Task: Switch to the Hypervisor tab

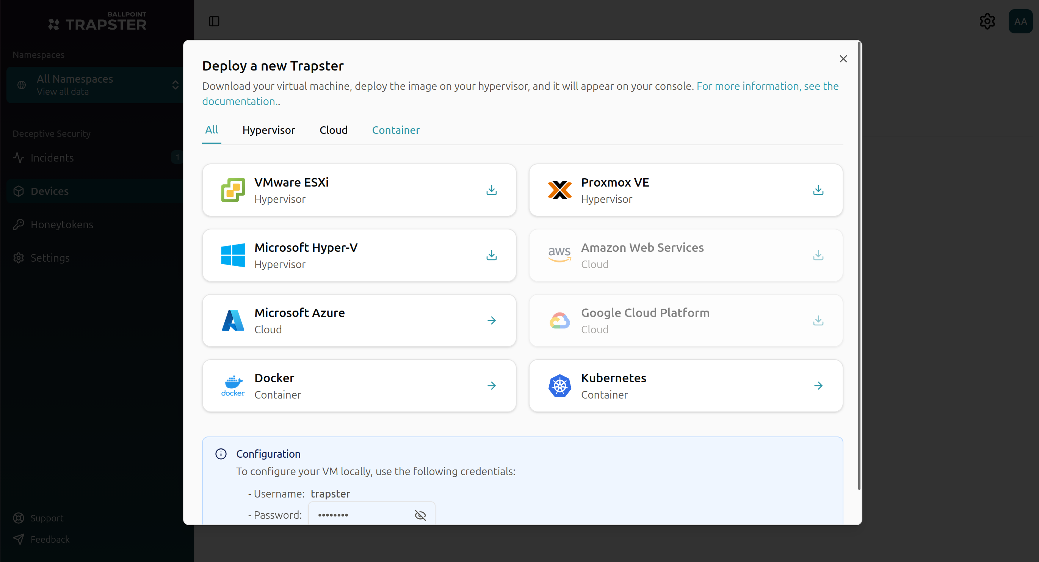Action: [x=269, y=130]
